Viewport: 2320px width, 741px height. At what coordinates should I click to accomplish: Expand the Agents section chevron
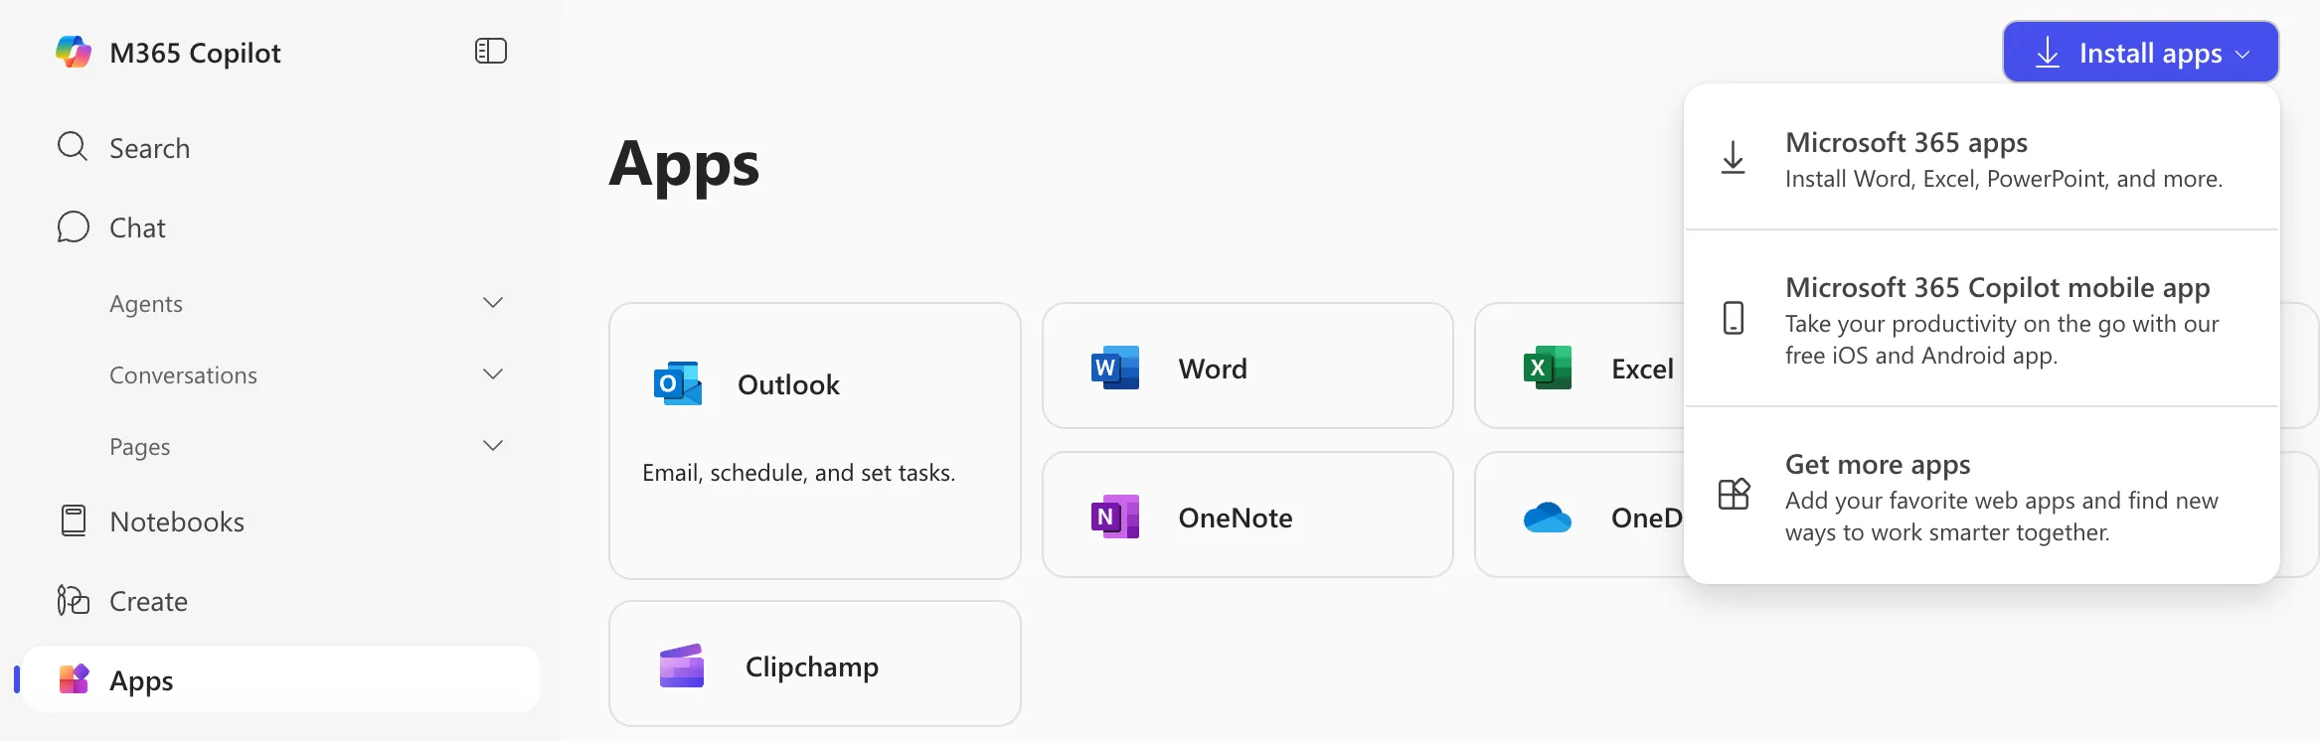click(x=493, y=303)
